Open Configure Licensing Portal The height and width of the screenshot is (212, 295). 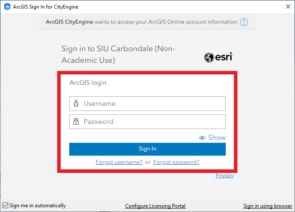coord(155,206)
